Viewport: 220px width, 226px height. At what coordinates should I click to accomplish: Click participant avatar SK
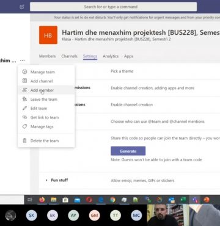point(31,215)
